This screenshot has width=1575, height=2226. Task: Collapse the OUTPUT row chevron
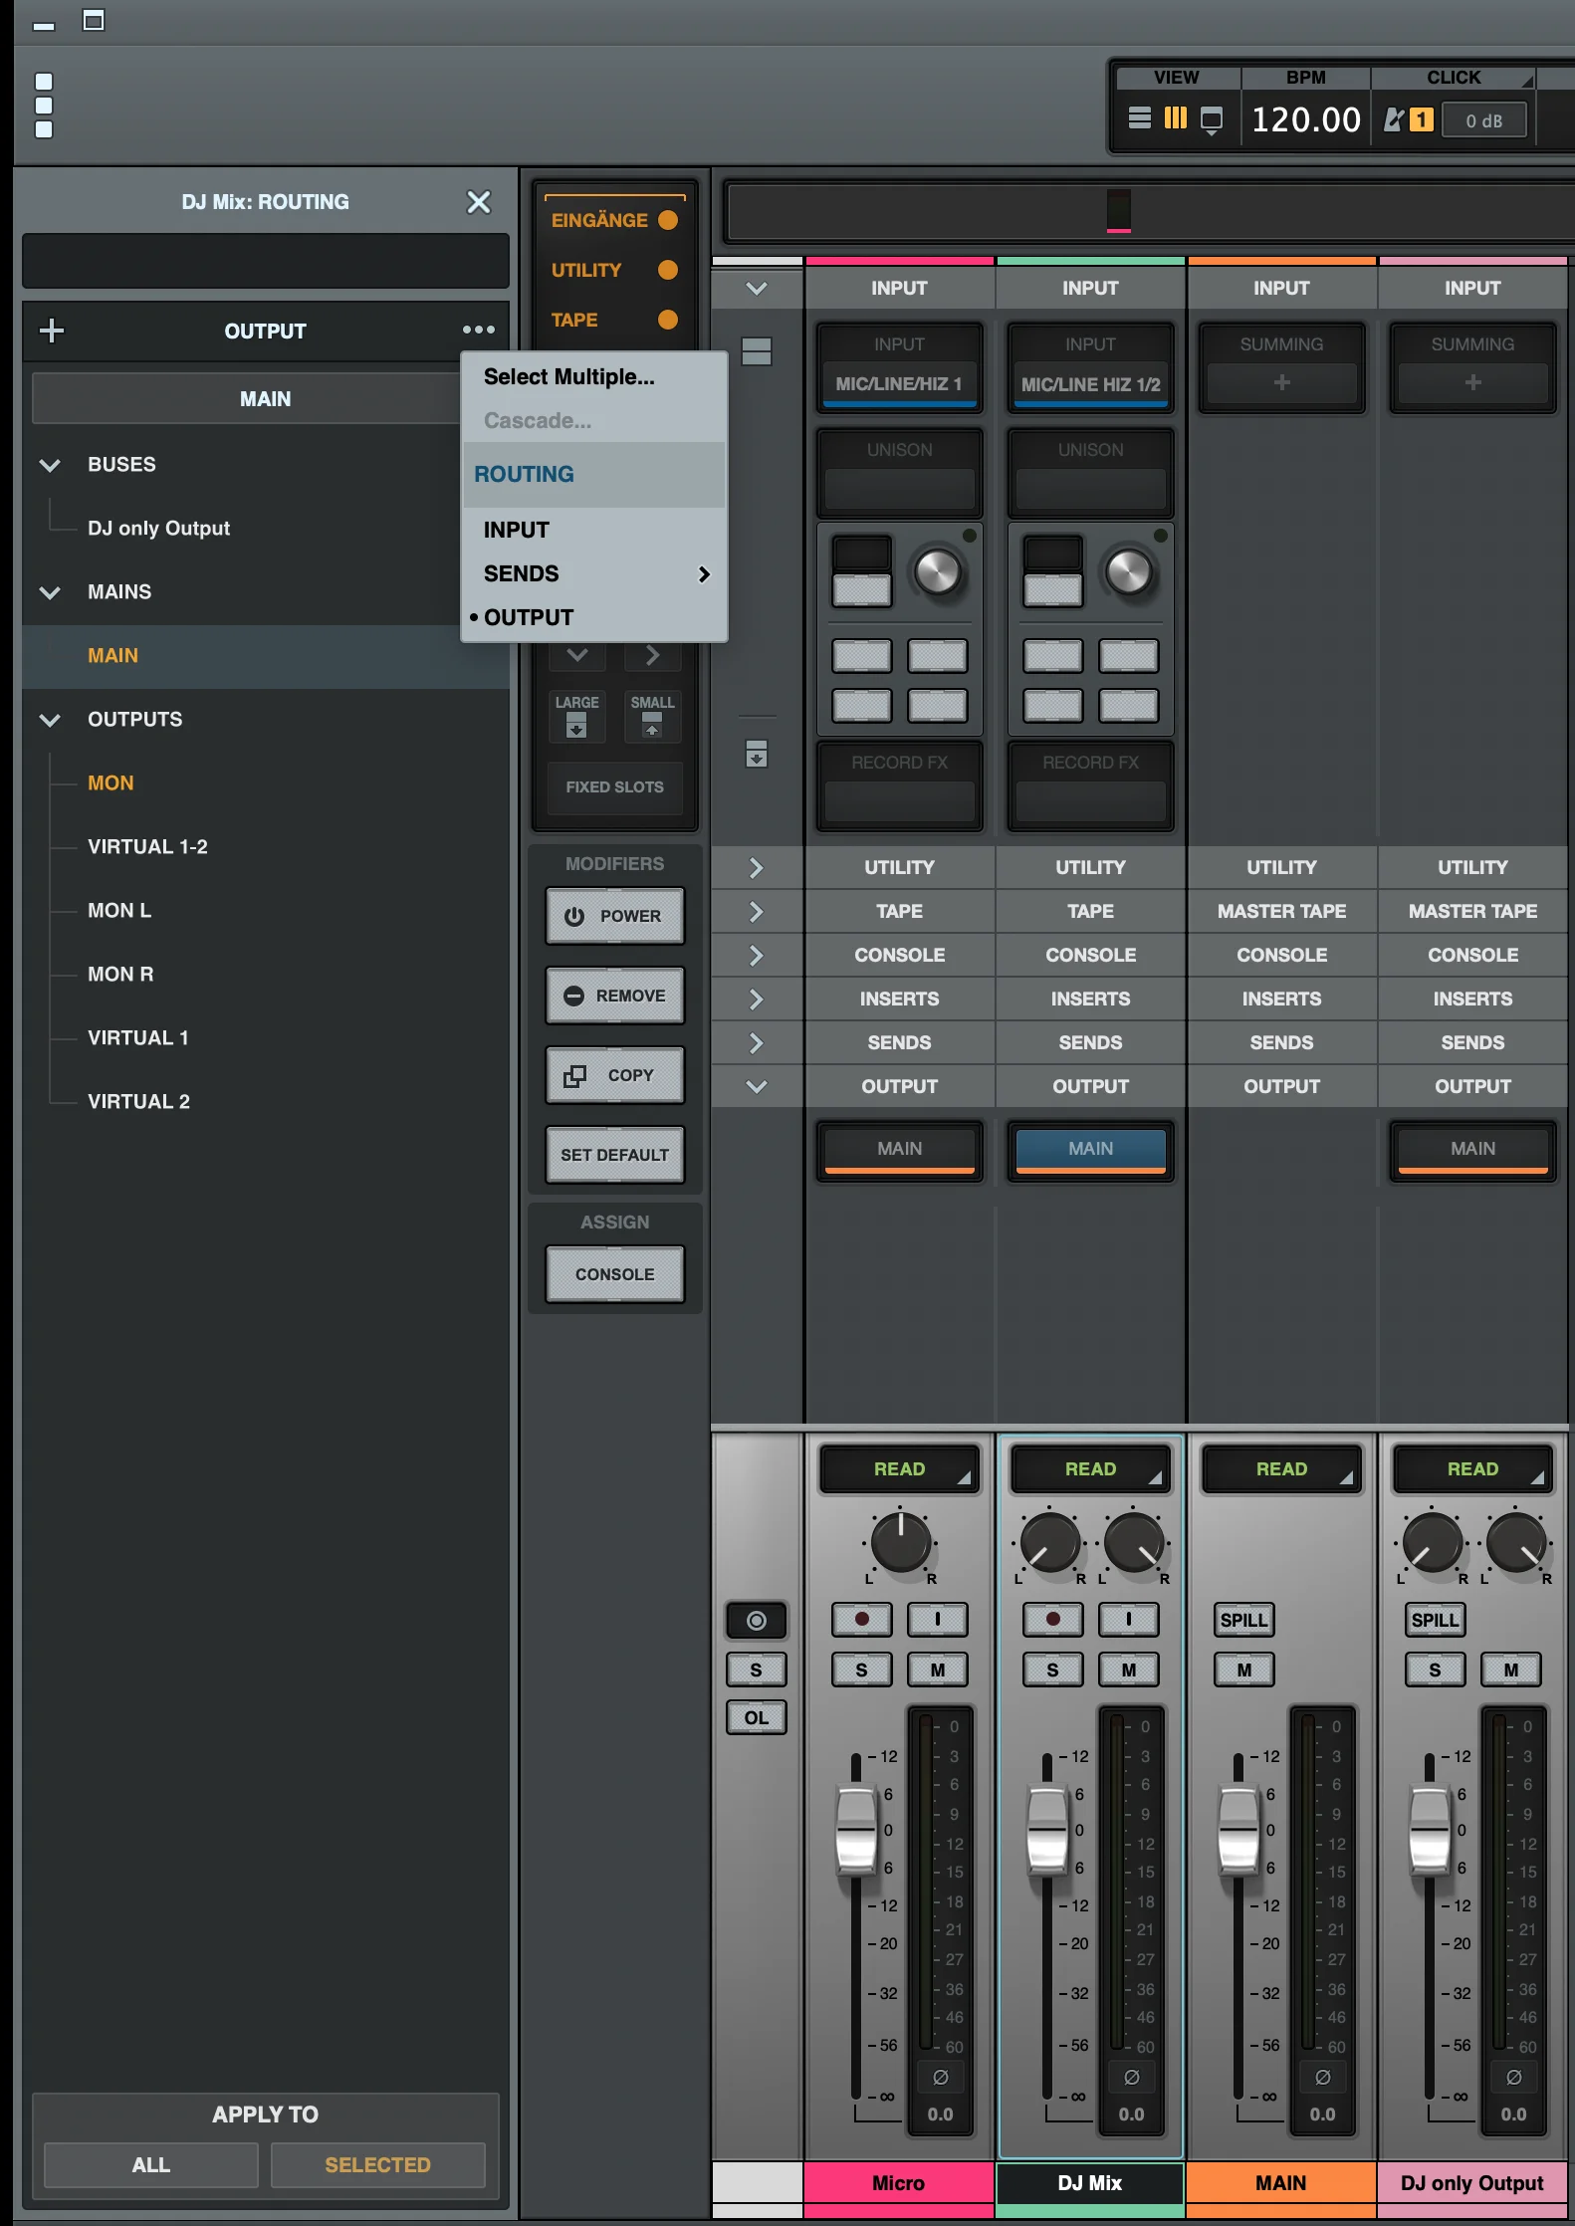pos(757,1087)
